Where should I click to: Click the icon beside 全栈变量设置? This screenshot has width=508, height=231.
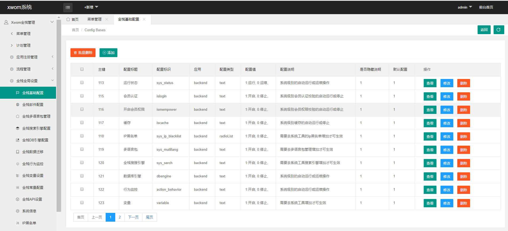[18, 176]
